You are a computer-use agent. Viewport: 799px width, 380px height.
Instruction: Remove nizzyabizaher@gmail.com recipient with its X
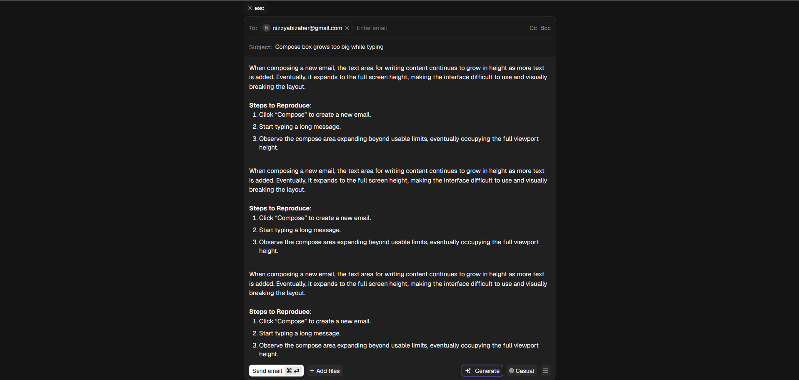tap(347, 28)
